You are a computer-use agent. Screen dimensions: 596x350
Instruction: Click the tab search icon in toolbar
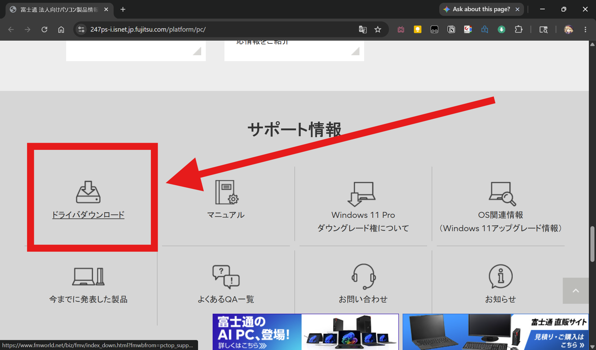(543, 29)
